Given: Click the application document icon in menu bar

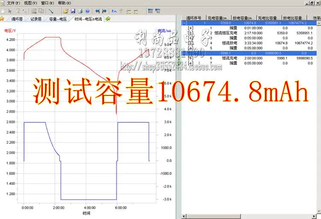Looking at the screenshot, I should (2, 3).
